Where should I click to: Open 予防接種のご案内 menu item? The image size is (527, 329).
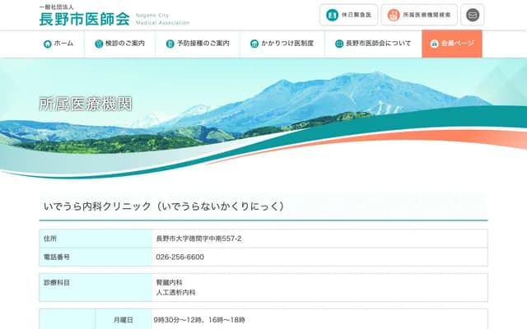[198, 44]
